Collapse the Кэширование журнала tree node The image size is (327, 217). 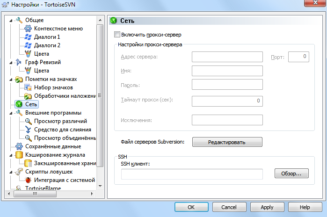click(11, 155)
